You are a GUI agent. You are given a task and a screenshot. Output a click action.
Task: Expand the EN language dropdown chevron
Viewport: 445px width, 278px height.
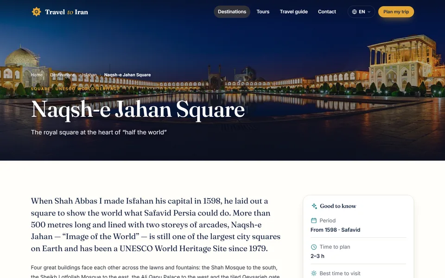pyautogui.click(x=369, y=12)
